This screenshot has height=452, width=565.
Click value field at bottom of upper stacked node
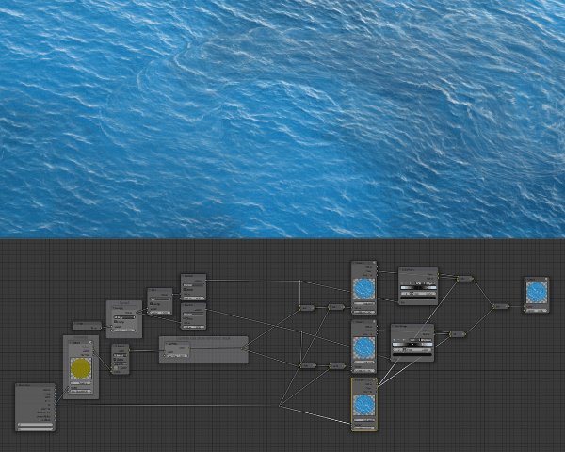pos(194,299)
